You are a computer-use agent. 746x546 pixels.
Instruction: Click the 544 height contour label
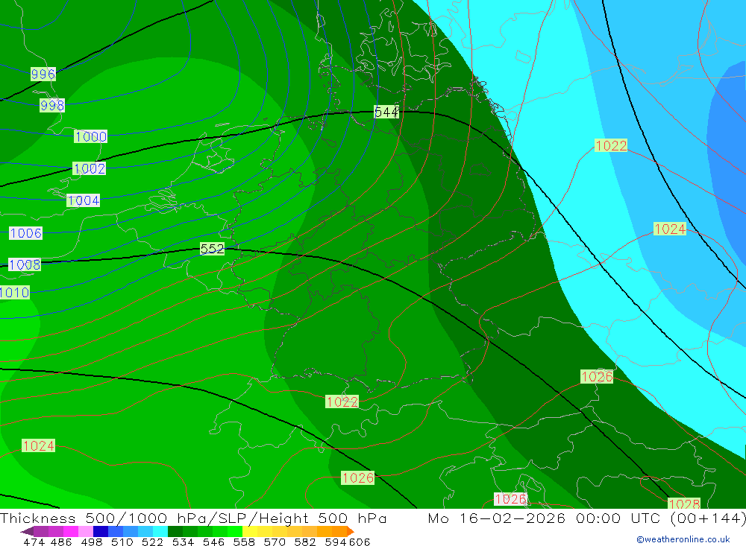coord(386,112)
